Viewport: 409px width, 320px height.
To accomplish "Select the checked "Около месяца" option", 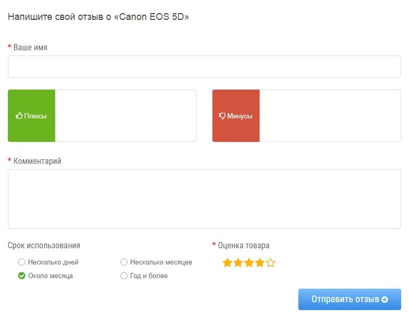I will click(x=21, y=275).
